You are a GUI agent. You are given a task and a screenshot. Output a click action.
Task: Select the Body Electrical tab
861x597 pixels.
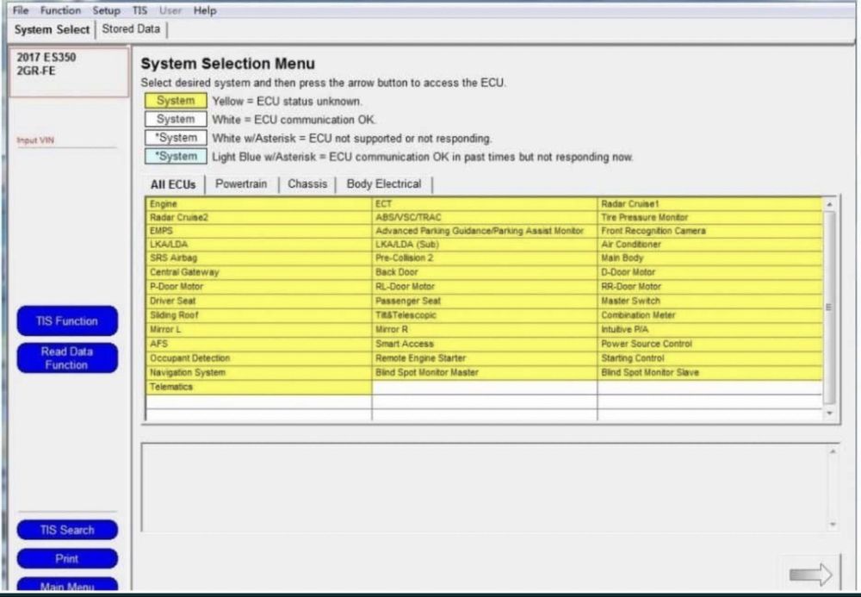(384, 184)
